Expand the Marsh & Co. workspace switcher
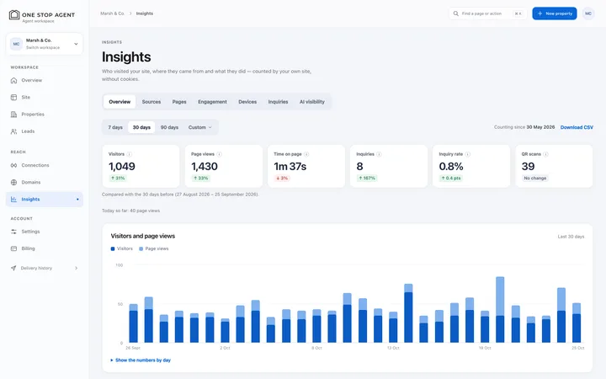606x379 pixels. (45, 44)
